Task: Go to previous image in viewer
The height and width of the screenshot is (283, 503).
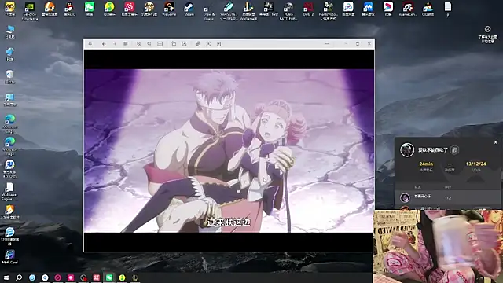Action: coord(104,44)
